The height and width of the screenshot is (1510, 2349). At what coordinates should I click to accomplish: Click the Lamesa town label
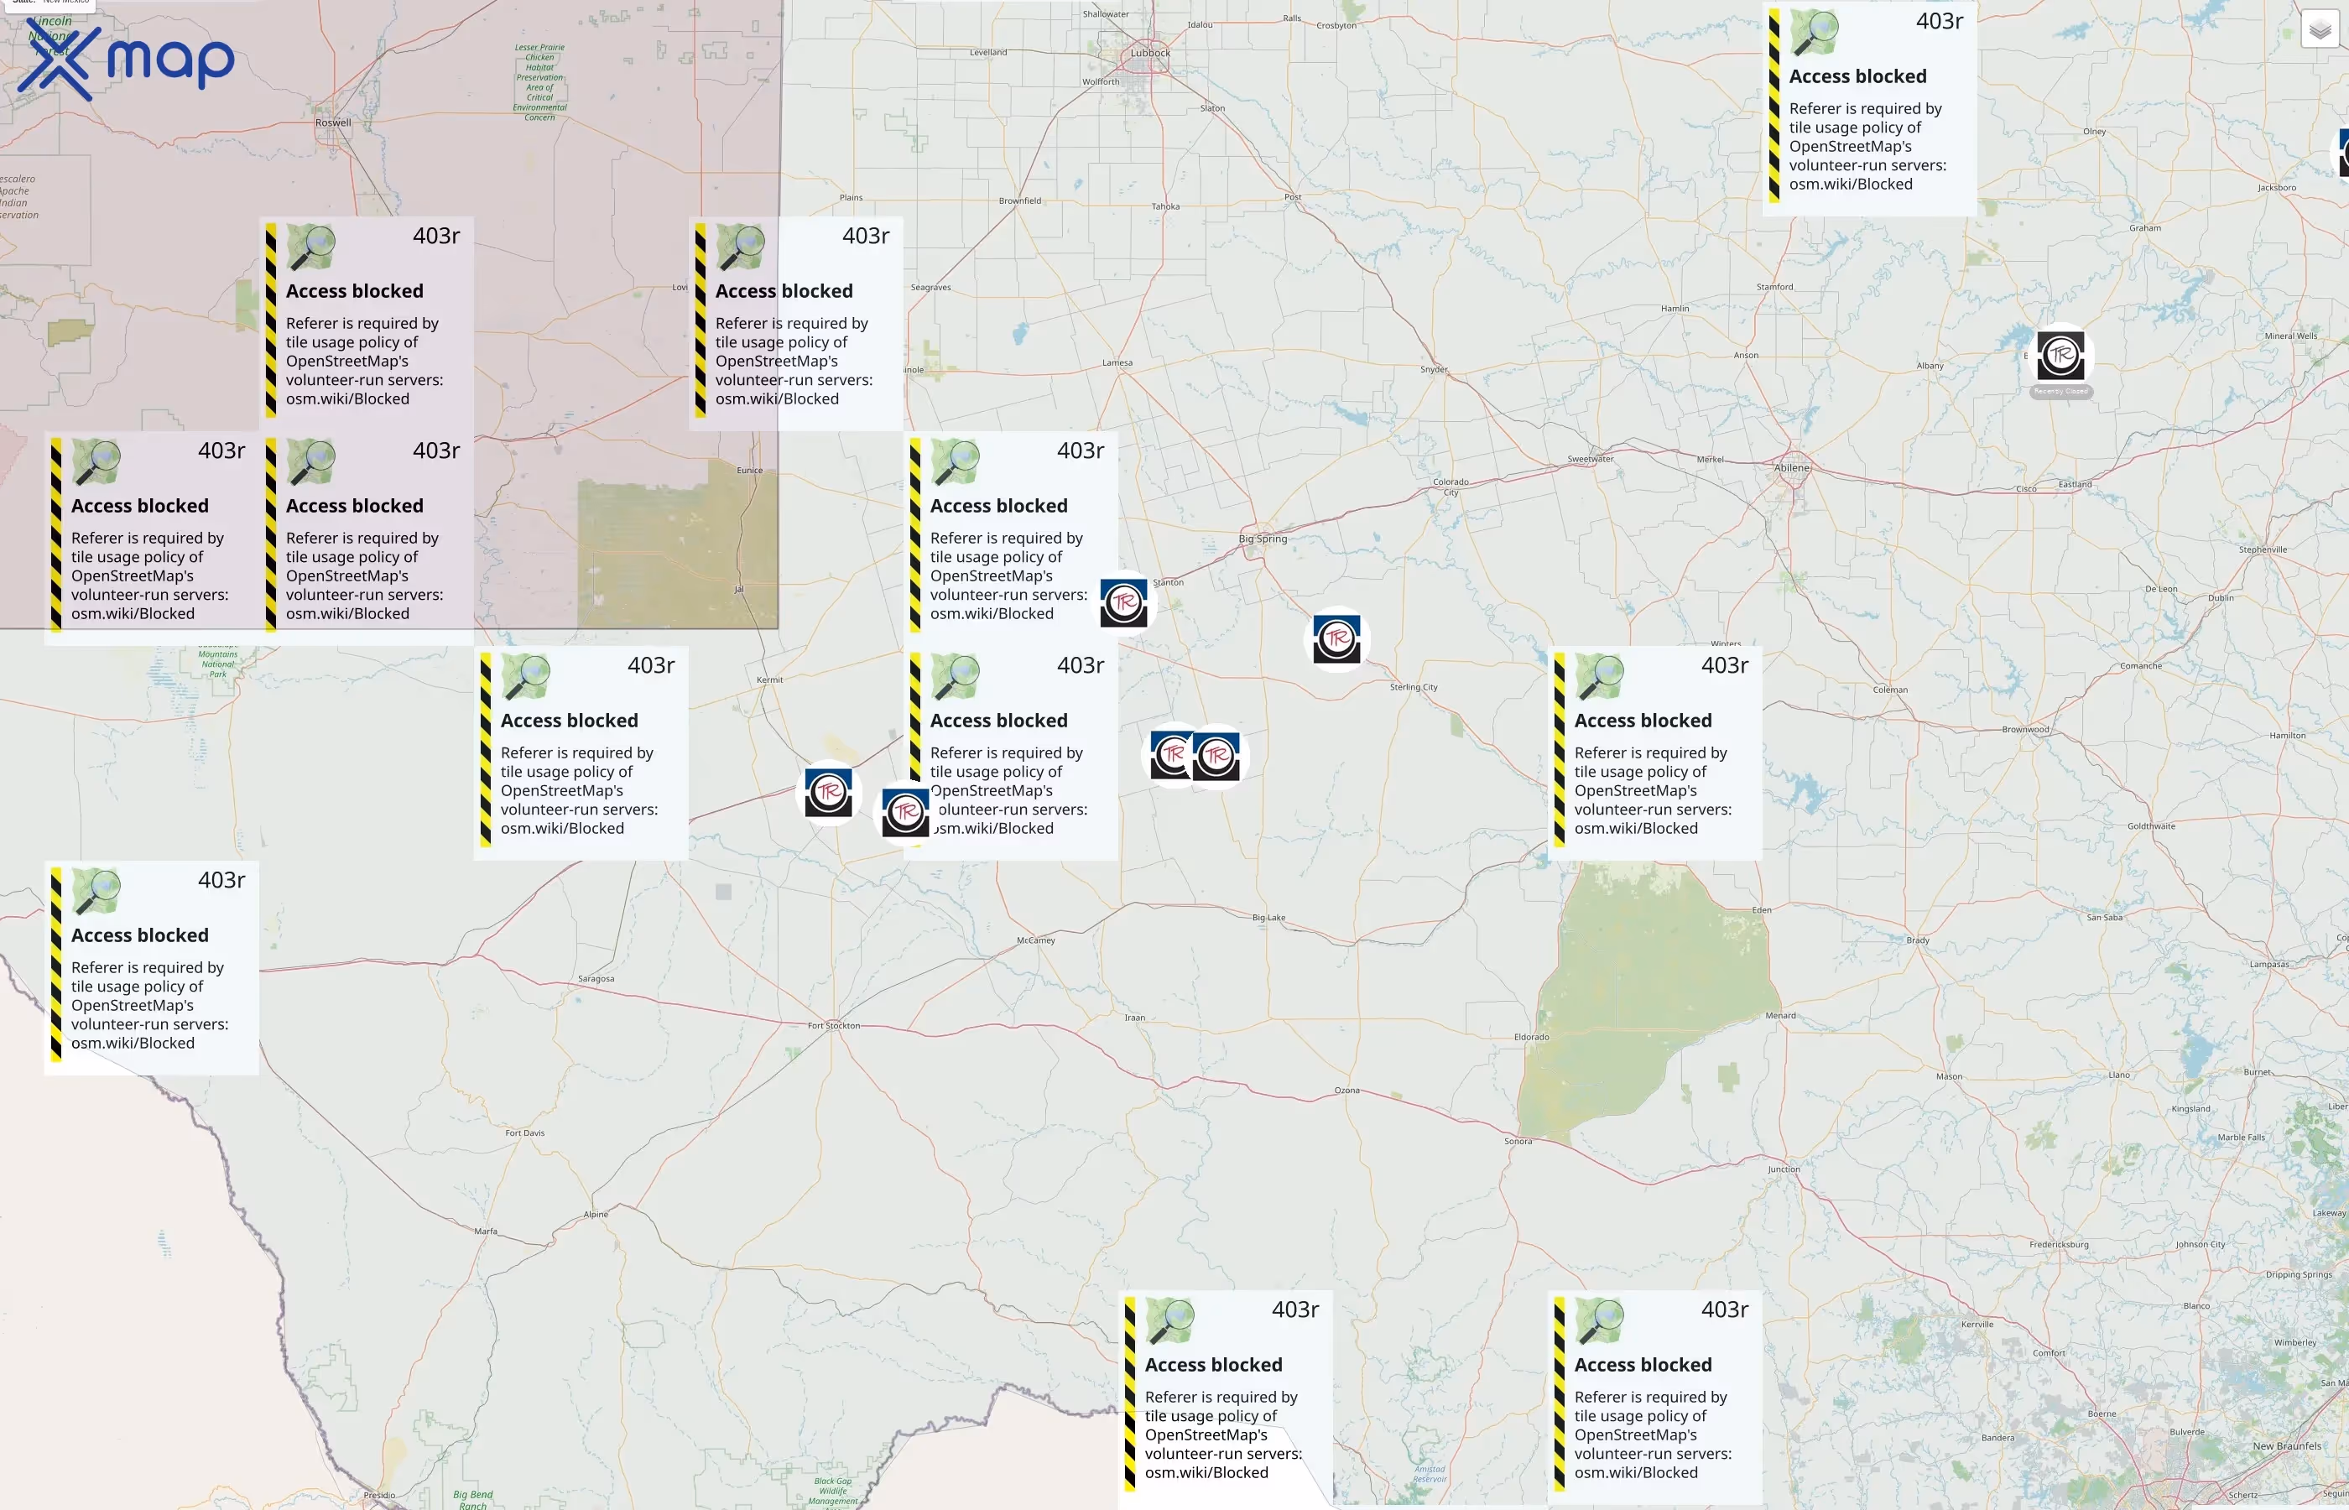click(1117, 362)
